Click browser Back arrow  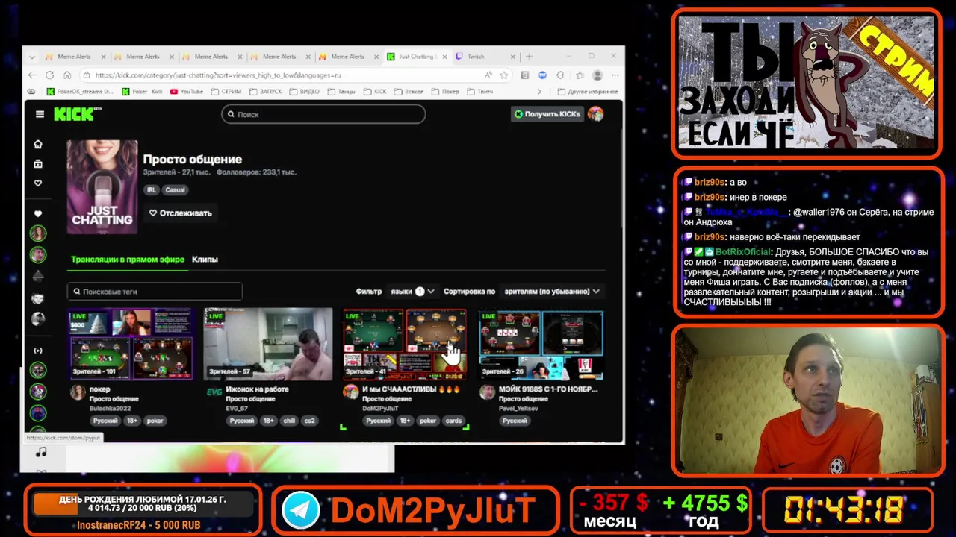pyautogui.click(x=32, y=75)
